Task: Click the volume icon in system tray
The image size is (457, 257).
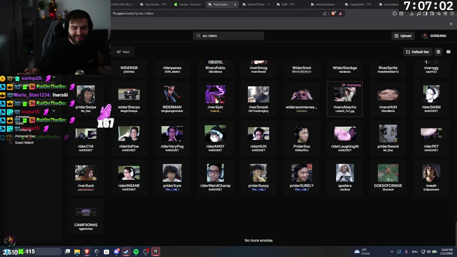Action: tap(428, 252)
